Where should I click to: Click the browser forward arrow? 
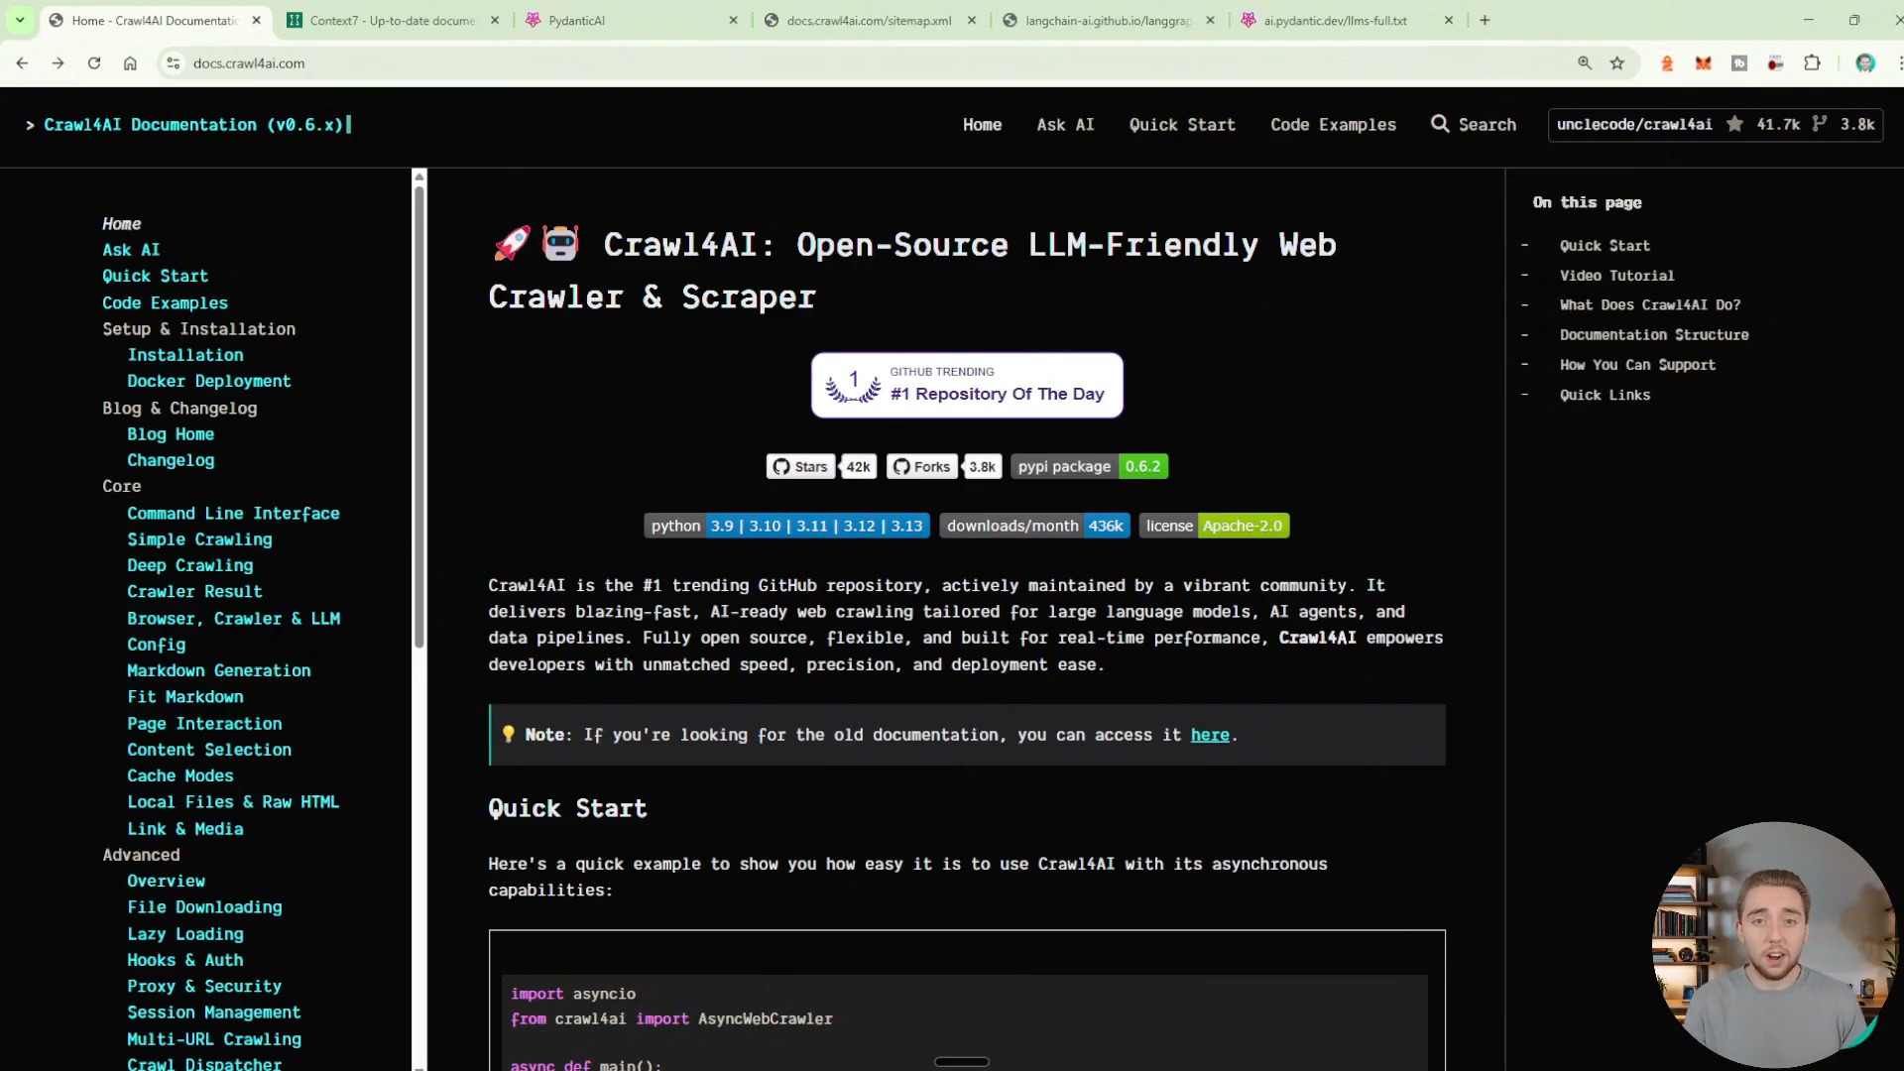[x=58, y=63]
